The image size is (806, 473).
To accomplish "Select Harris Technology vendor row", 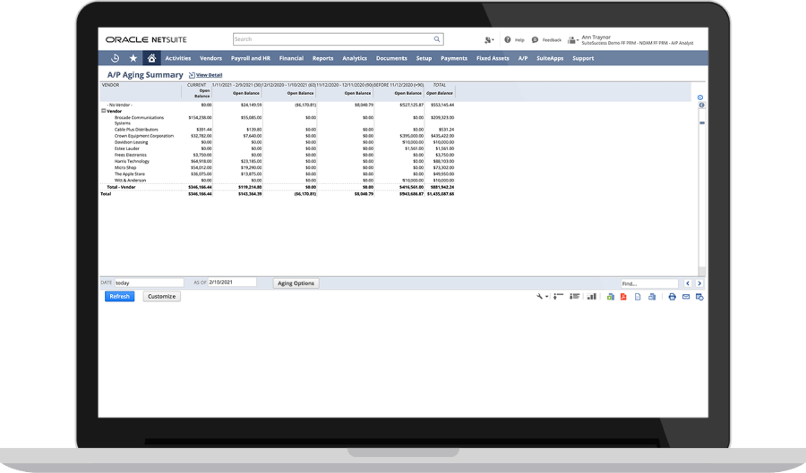I will (278, 161).
